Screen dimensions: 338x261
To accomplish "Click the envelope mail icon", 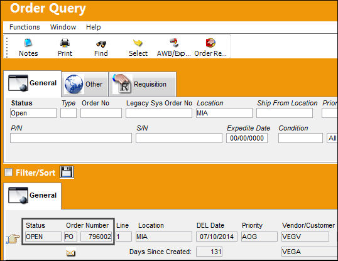I will pos(71,253).
